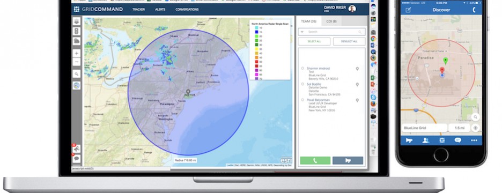
Task: Tap the search icon on phone map
Action: tap(475, 117)
